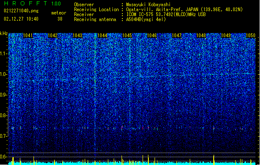This screenshot has height=165, width=260.
Task: Click the 0.8 kHz axis label
Action: (3, 115)
